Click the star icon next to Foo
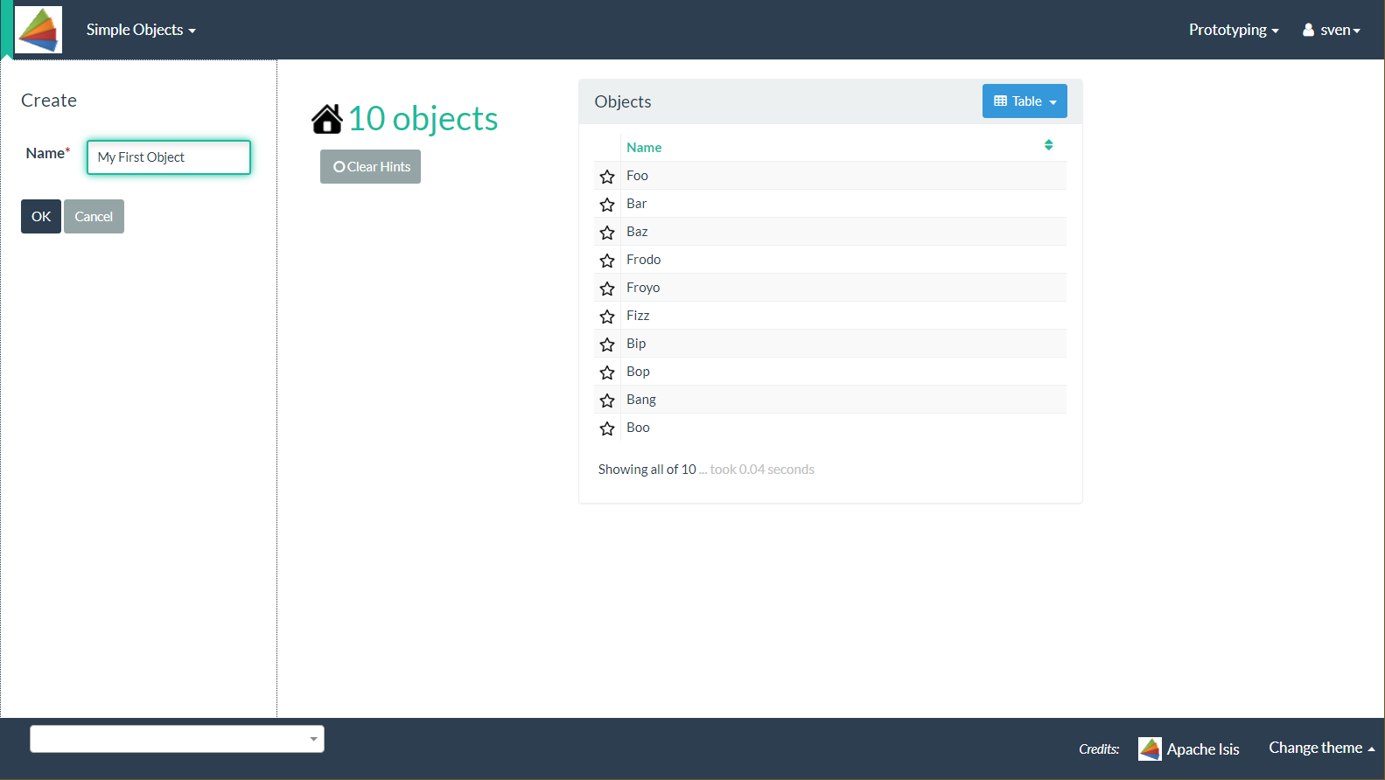 click(607, 177)
